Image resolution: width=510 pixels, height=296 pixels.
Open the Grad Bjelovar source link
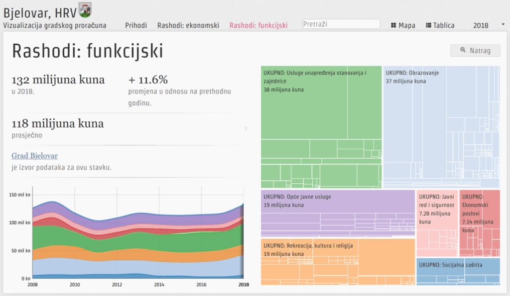click(34, 155)
